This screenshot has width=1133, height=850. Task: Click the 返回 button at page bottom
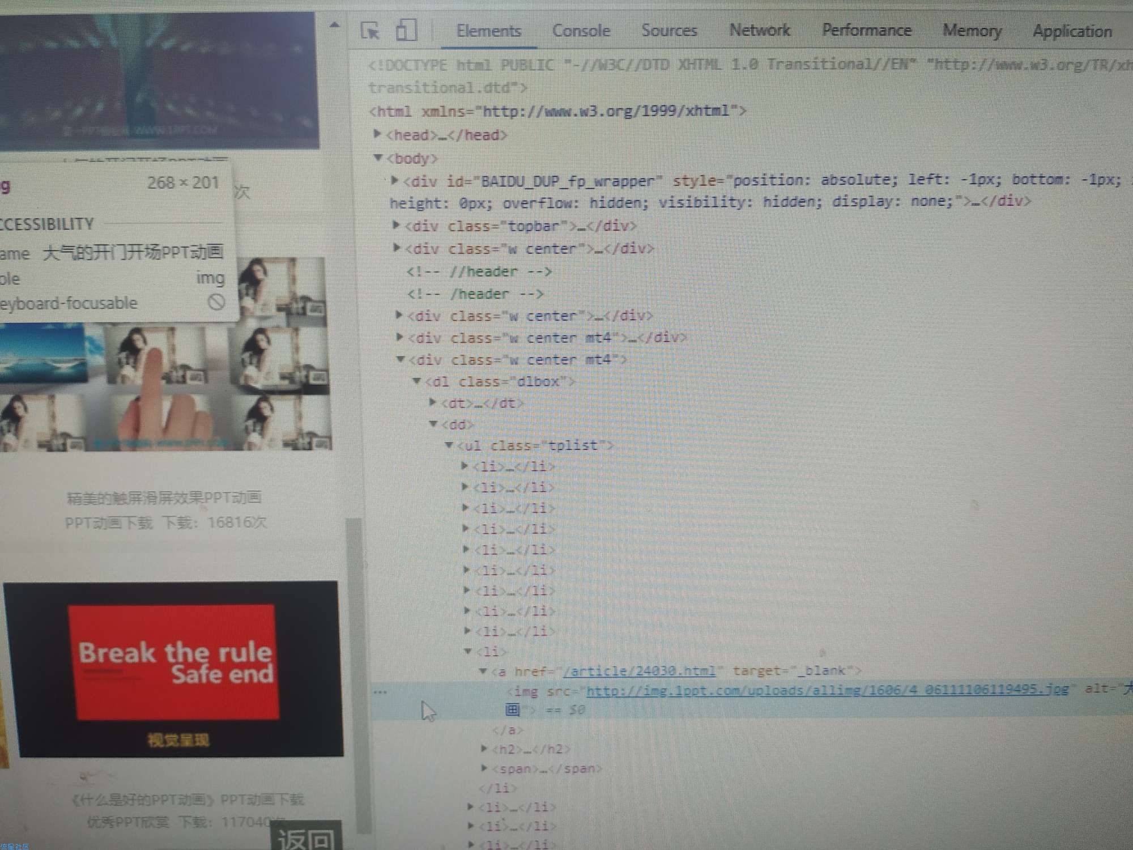pos(306,837)
